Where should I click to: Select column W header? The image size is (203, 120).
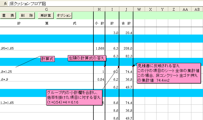click(x=139, y=9)
